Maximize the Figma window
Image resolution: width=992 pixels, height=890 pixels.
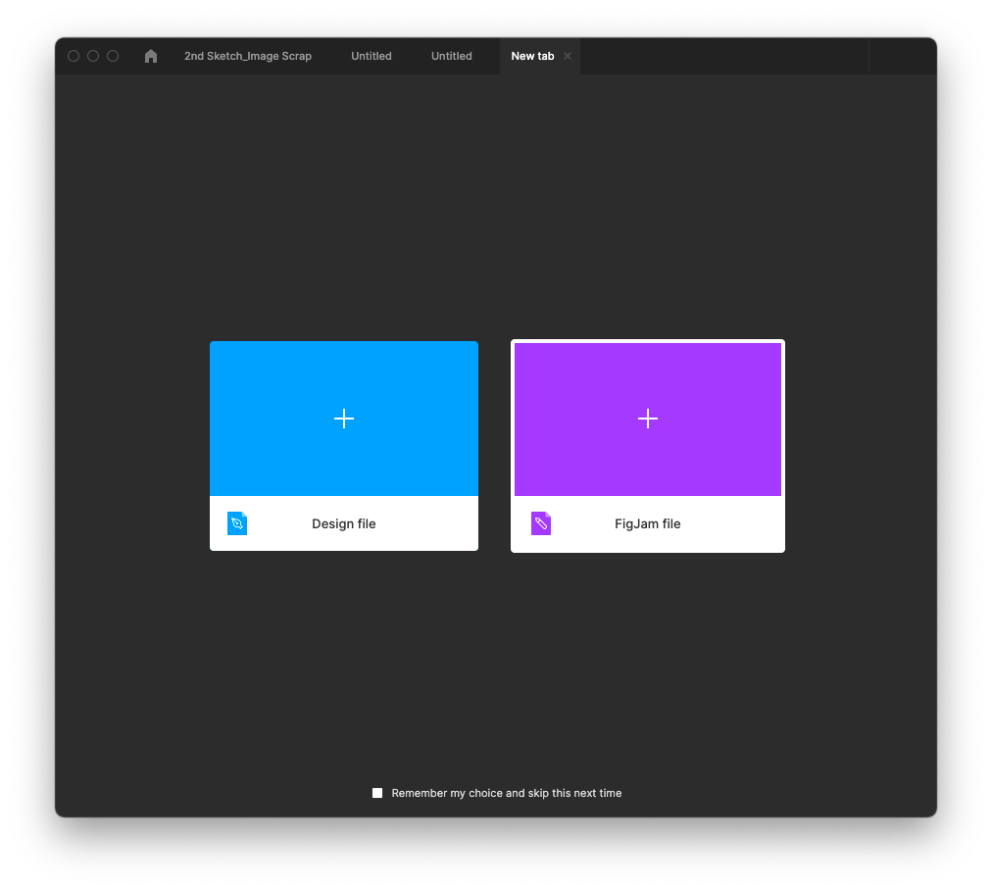tap(113, 56)
